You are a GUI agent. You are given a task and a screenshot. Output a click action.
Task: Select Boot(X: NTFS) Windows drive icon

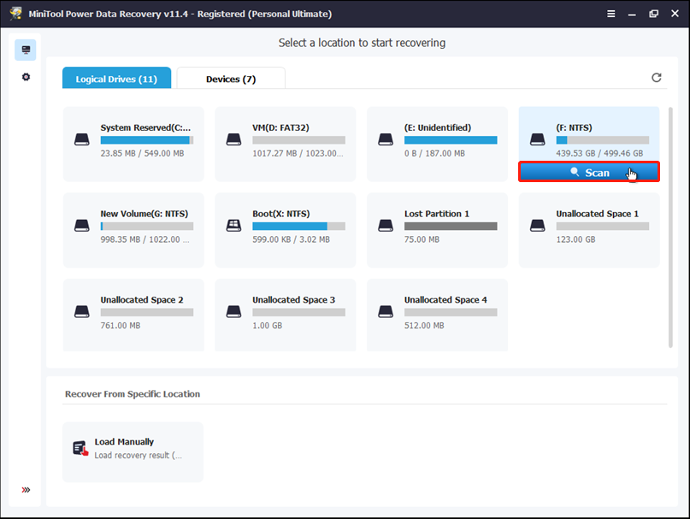pos(233,226)
